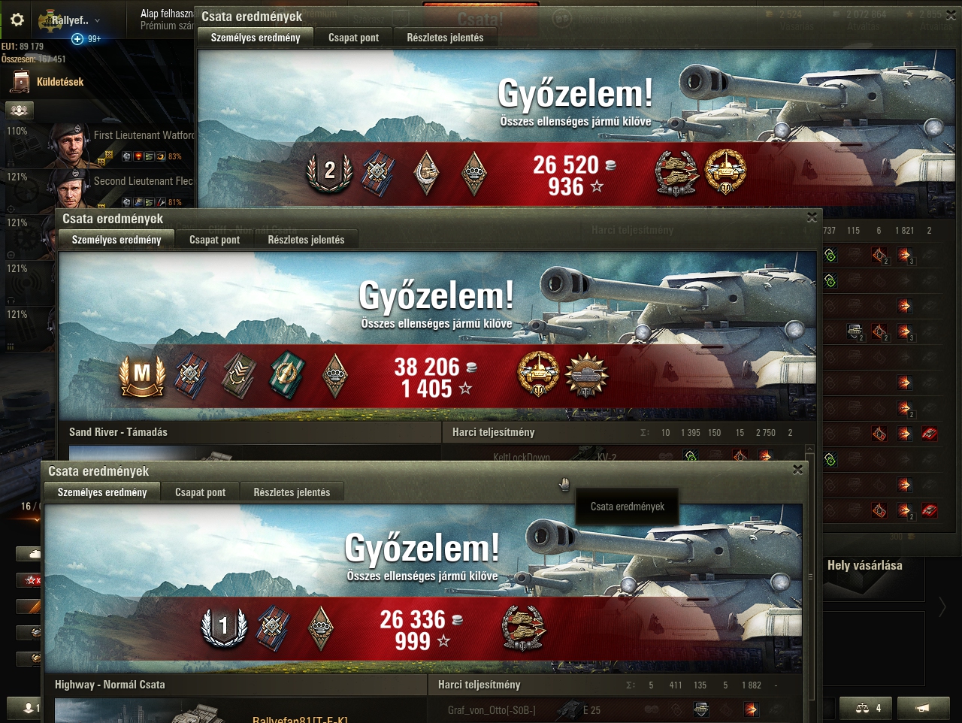Close the Sand River battle results window
962x723 pixels.
tap(812, 218)
